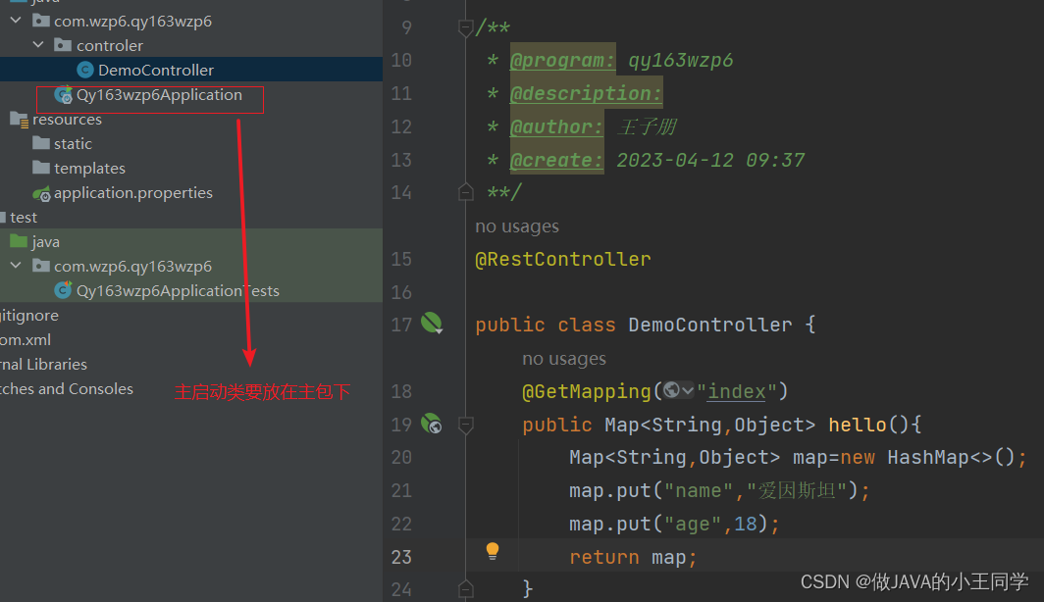The width and height of the screenshot is (1044, 602).
Task: Click the "index" mapping string in @GetMapping
Action: coord(736,390)
